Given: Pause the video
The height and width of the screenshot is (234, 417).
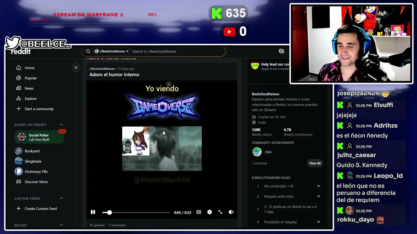Looking at the screenshot, I should [x=93, y=212].
